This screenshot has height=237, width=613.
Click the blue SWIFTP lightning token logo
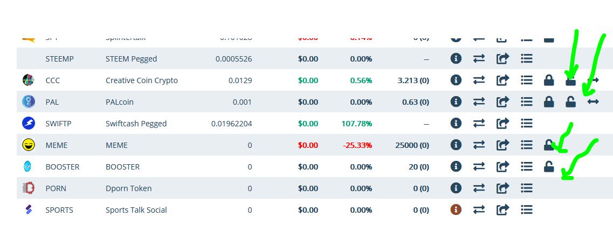click(x=29, y=123)
